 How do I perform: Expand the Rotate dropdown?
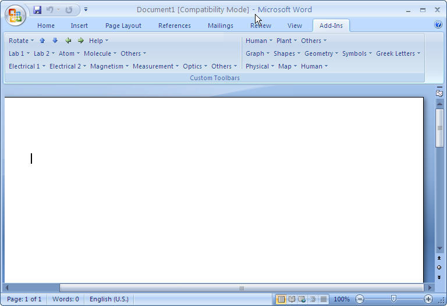tap(21, 41)
